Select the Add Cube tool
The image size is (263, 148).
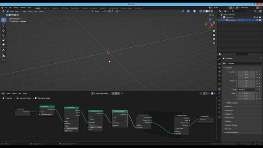(4, 60)
